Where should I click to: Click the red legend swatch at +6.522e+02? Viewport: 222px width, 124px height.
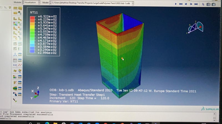[x=32, y=18]
